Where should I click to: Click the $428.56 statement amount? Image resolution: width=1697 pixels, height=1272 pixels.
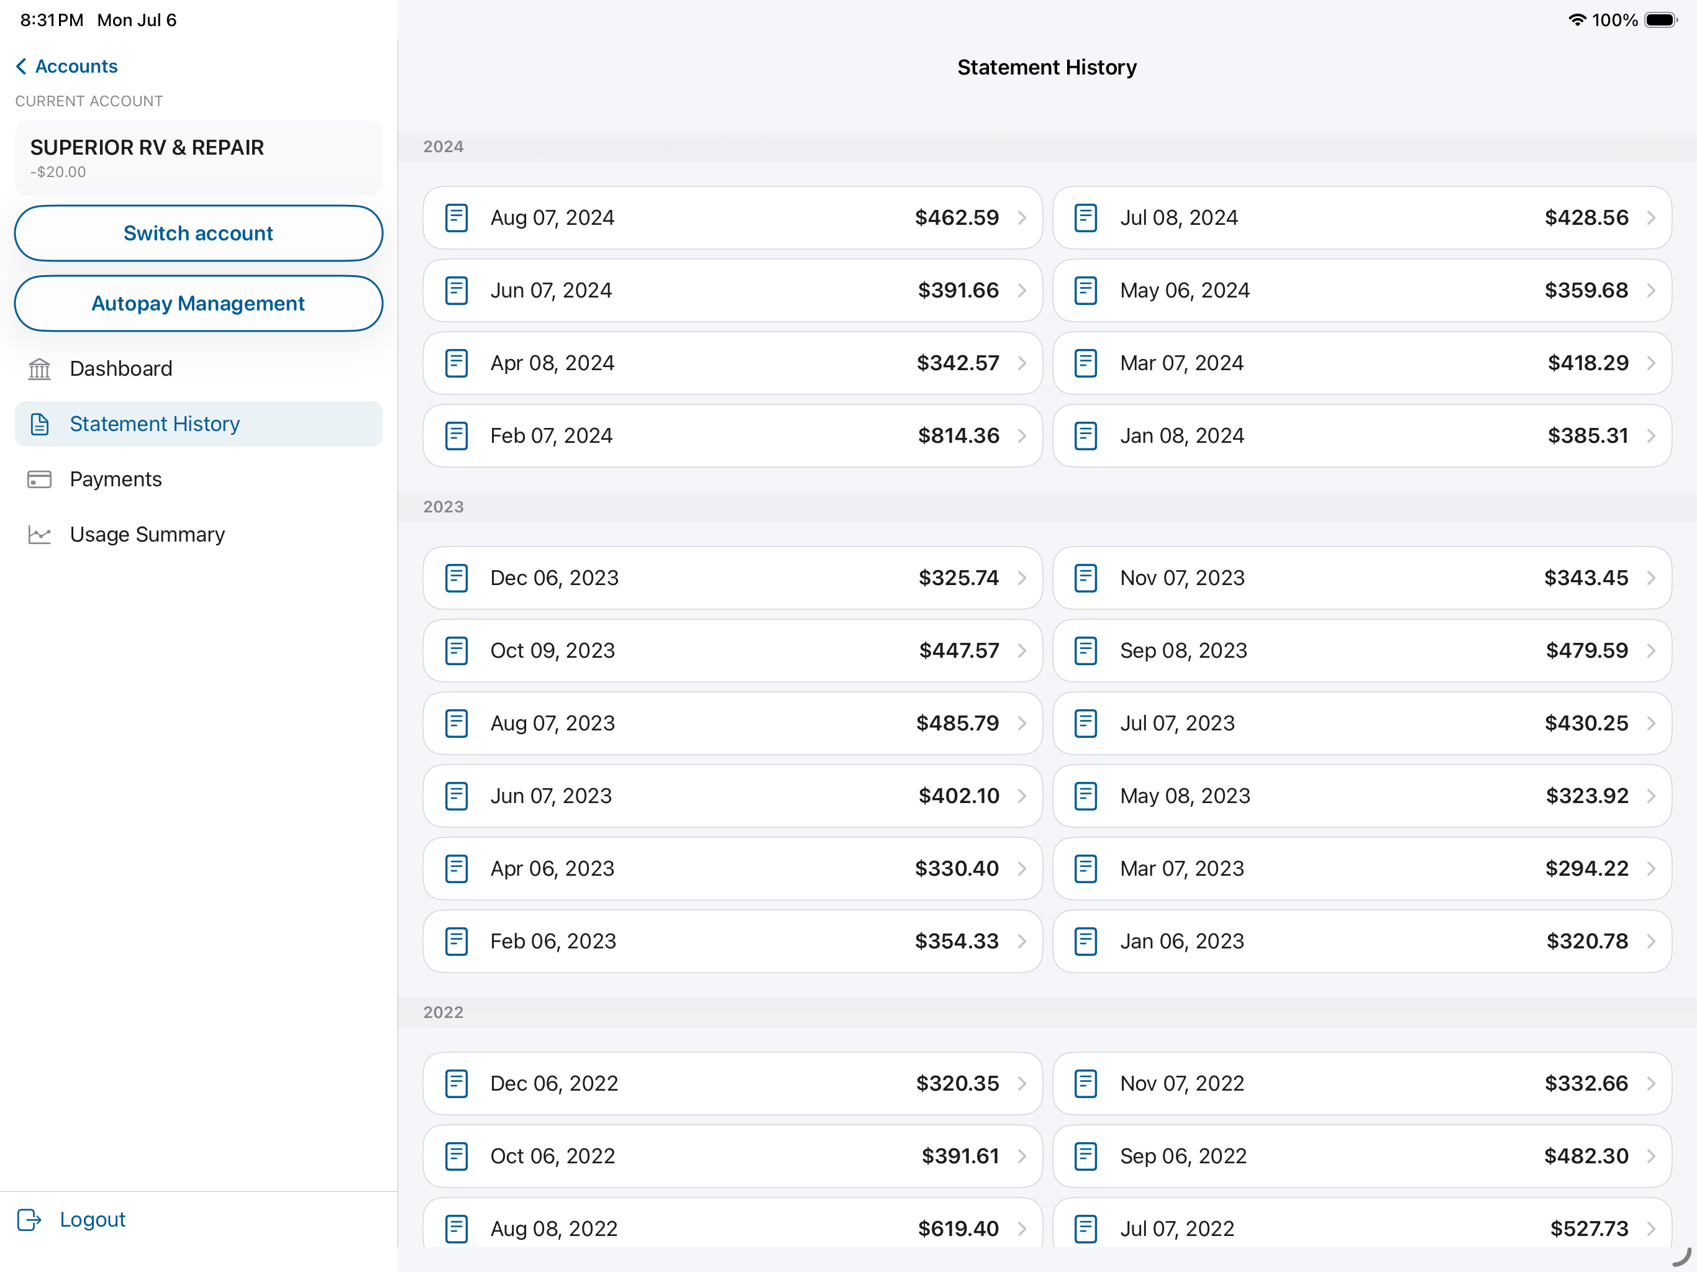[1586, 218]
